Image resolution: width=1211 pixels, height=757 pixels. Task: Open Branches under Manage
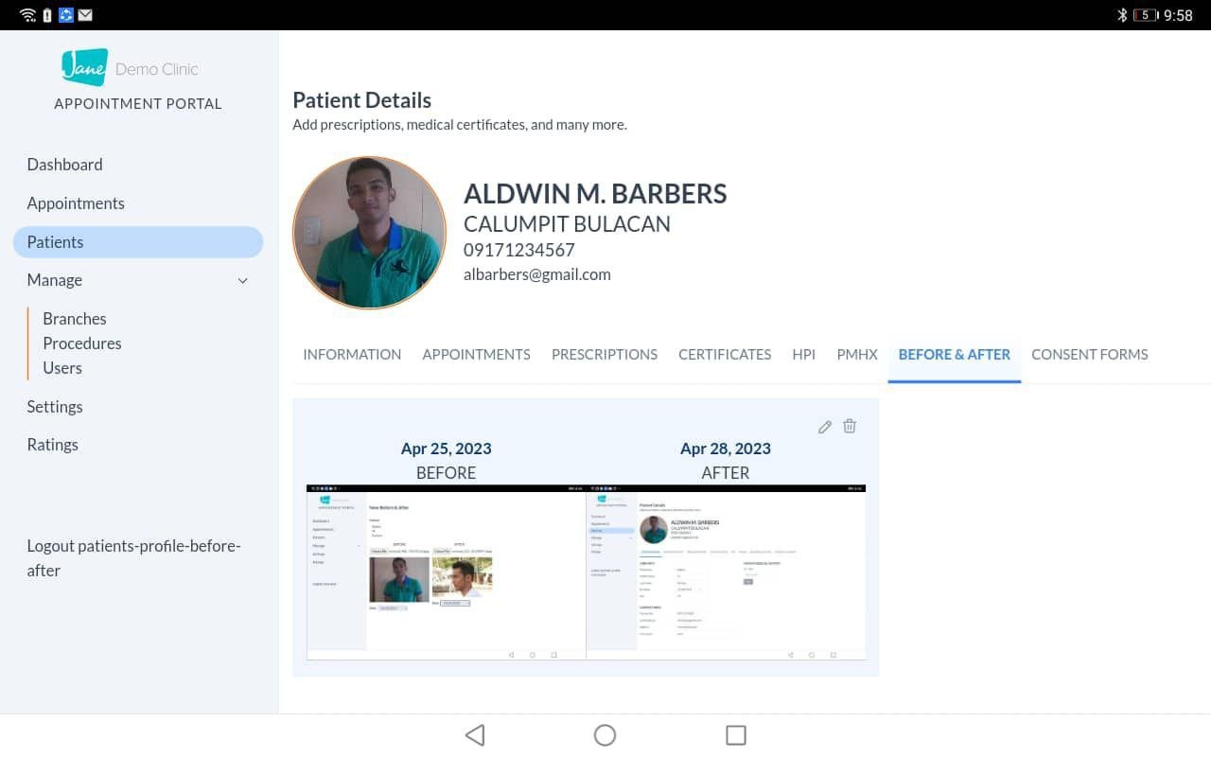(x=75, y=319)
